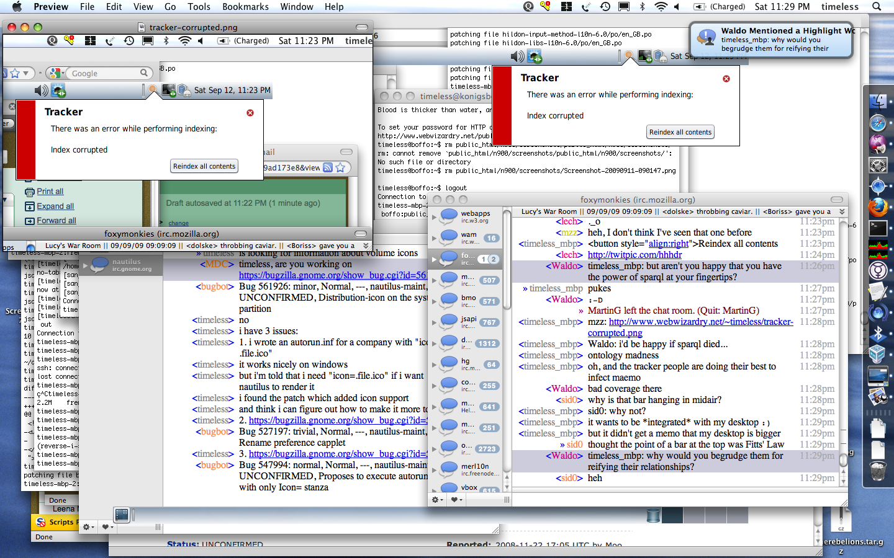
Task: Click the foxymonkies chat message input field
Action: click(x=677, y=498)
